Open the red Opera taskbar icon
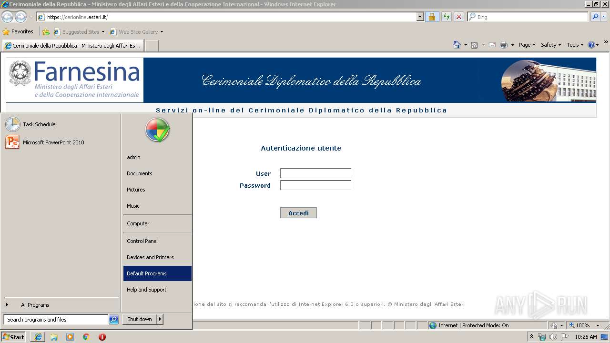Image resolution: width=610 pixels, height=343 pixels. 102,337
